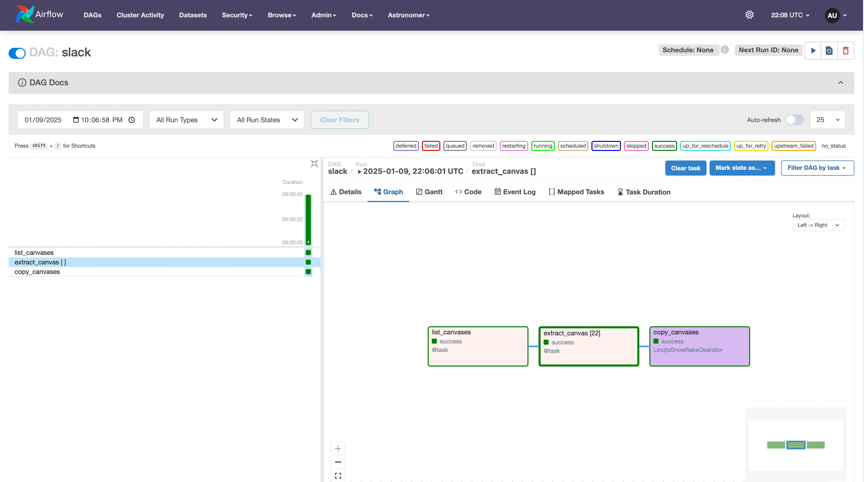
Task: Open the Security menu
Action: (x=237, y=15)
